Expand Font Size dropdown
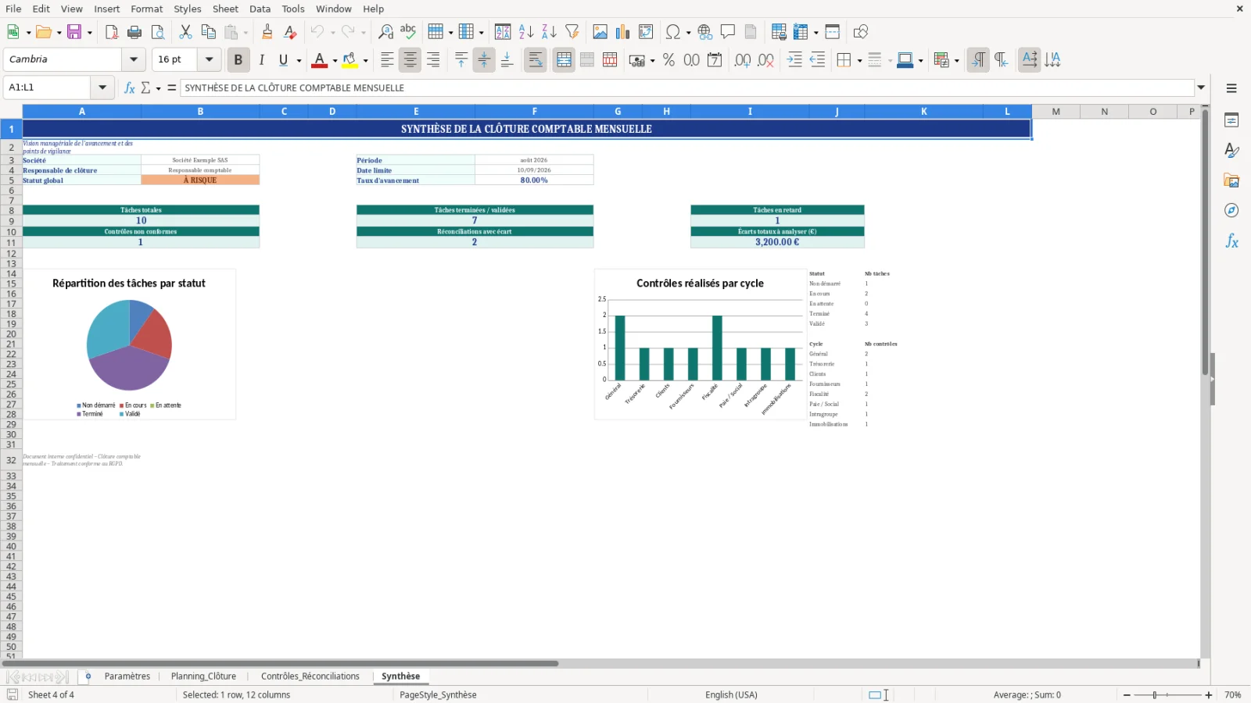 (x=209, y=59)
